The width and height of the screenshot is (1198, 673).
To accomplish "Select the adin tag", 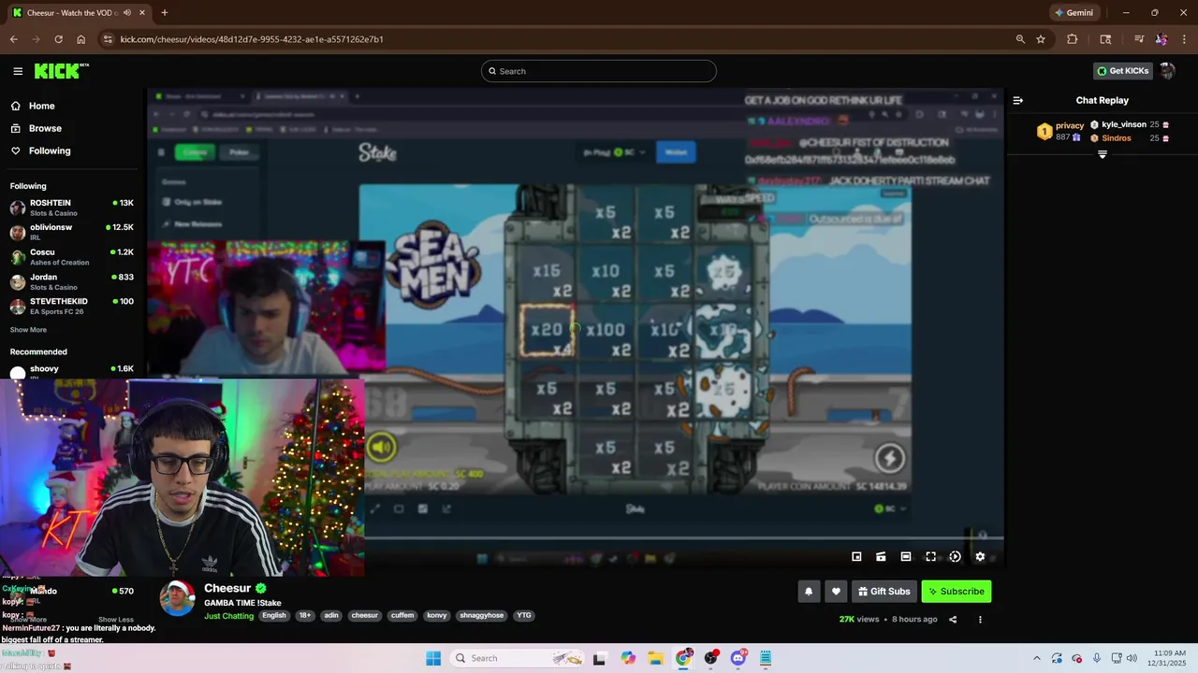I will [331, 615].
